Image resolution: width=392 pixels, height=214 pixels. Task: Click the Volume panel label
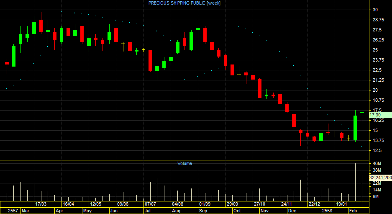(x=184, y=163)
